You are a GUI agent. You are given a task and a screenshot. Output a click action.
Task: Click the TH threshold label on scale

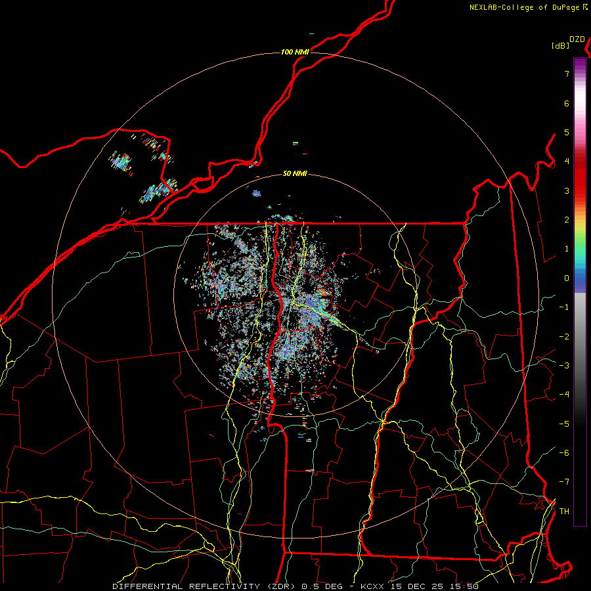[x=564, y=512]
